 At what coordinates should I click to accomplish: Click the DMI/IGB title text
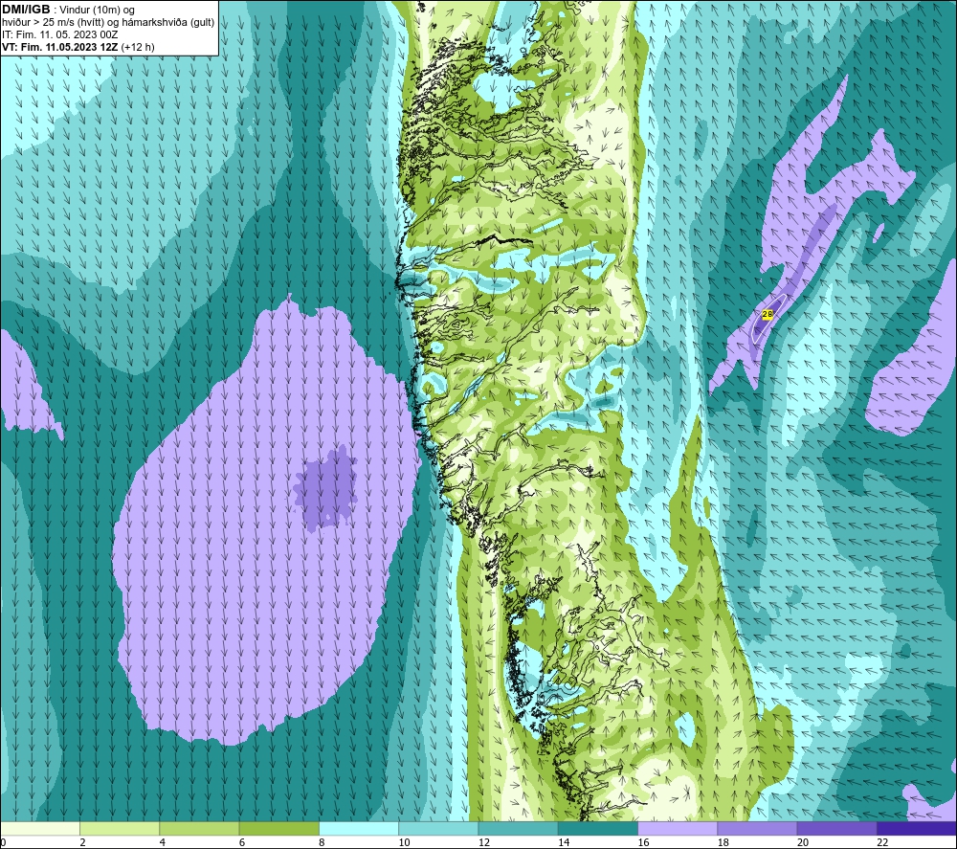tap(26, 10)
